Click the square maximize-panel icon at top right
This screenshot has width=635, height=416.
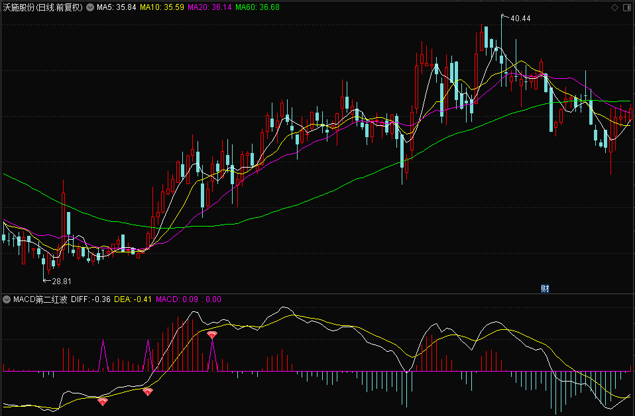[627, 7]
